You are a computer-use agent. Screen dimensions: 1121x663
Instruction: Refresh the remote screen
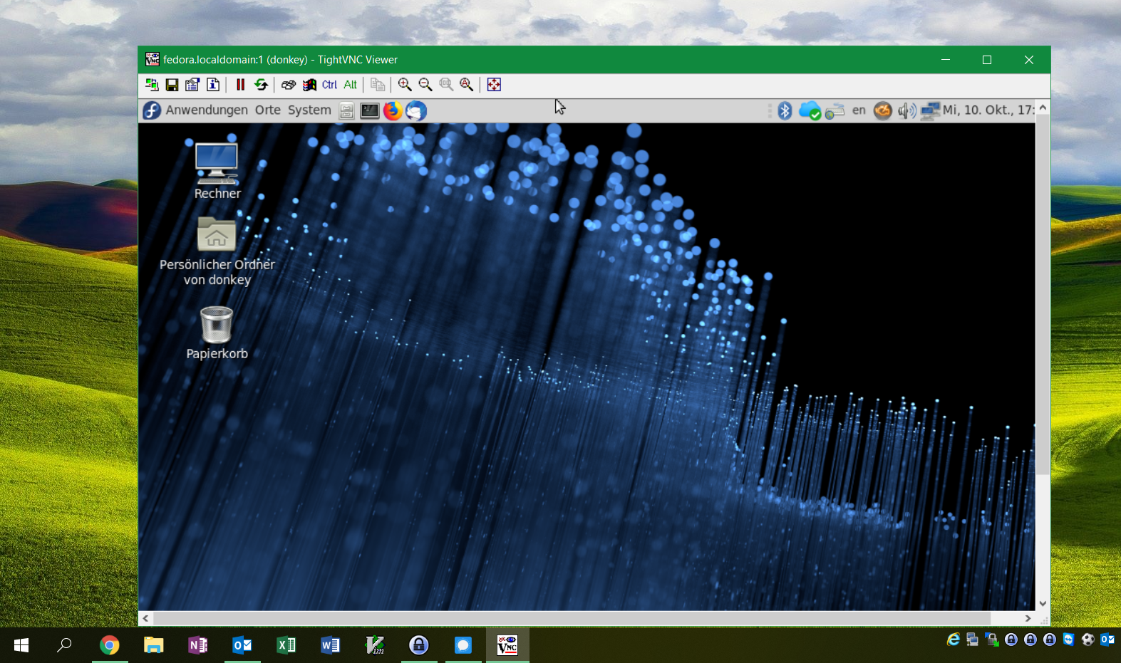coord(261,85)
